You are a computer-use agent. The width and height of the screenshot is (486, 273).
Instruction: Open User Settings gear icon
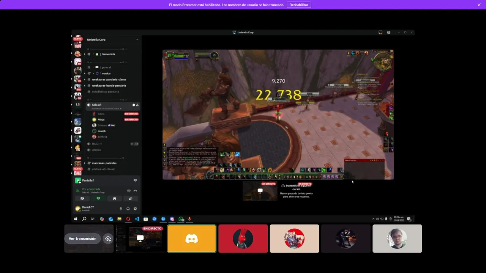point(135,209)
